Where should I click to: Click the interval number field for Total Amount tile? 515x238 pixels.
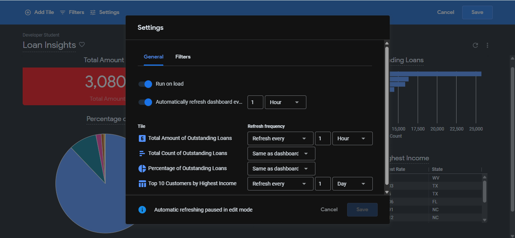click(x=323, y=138)
